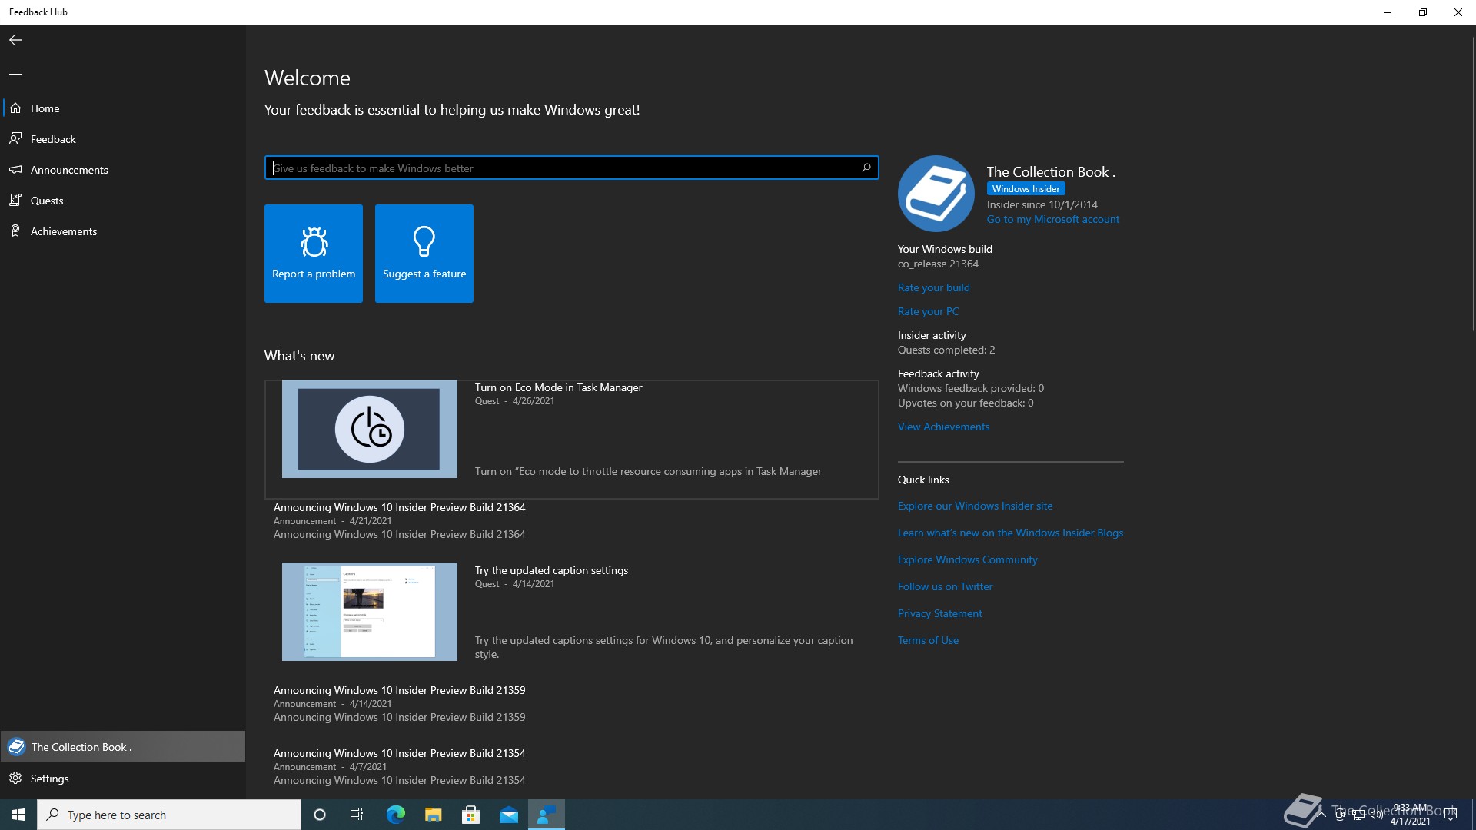Click the Rate your build link
Viewport: 1476px width, 830px height.
click(x=933, y=287)
